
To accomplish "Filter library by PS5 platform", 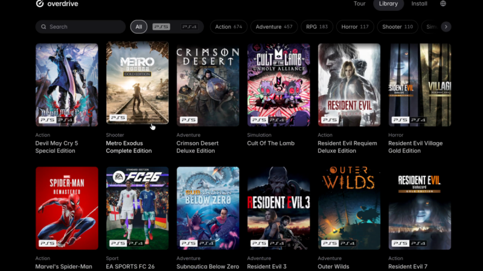I will [x=161, y=26].
